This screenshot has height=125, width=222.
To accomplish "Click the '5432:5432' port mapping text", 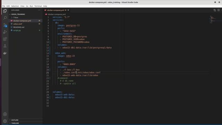I will point(69,31).
